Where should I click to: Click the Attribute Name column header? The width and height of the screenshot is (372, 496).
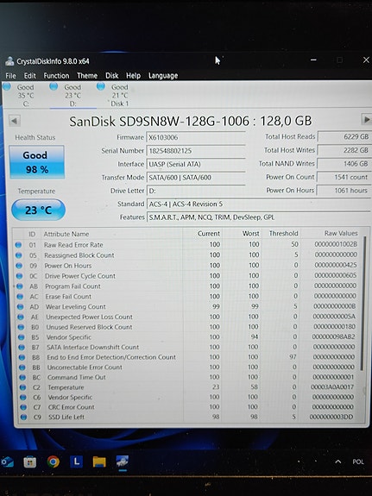coord(66,234)
